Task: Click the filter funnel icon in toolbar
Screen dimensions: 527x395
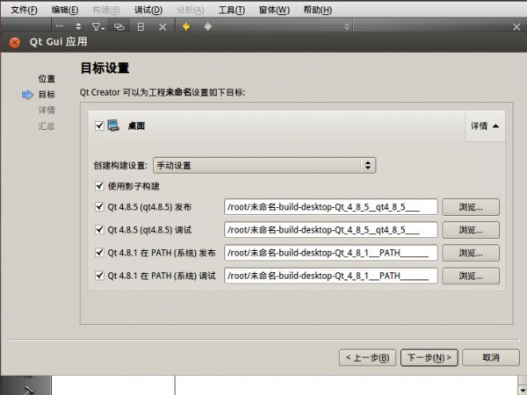Action: coord(97,26)
